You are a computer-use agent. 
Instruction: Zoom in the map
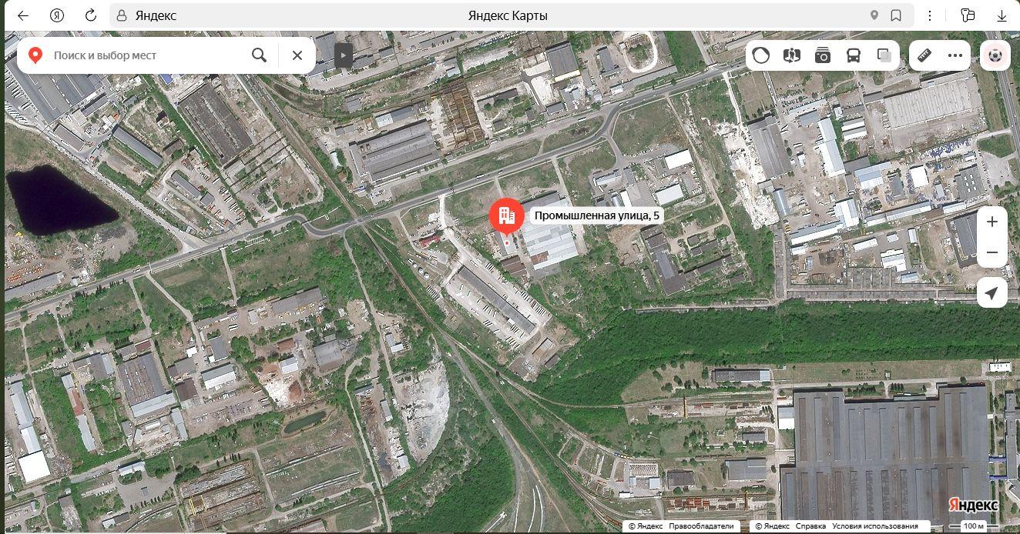point(992,222)
